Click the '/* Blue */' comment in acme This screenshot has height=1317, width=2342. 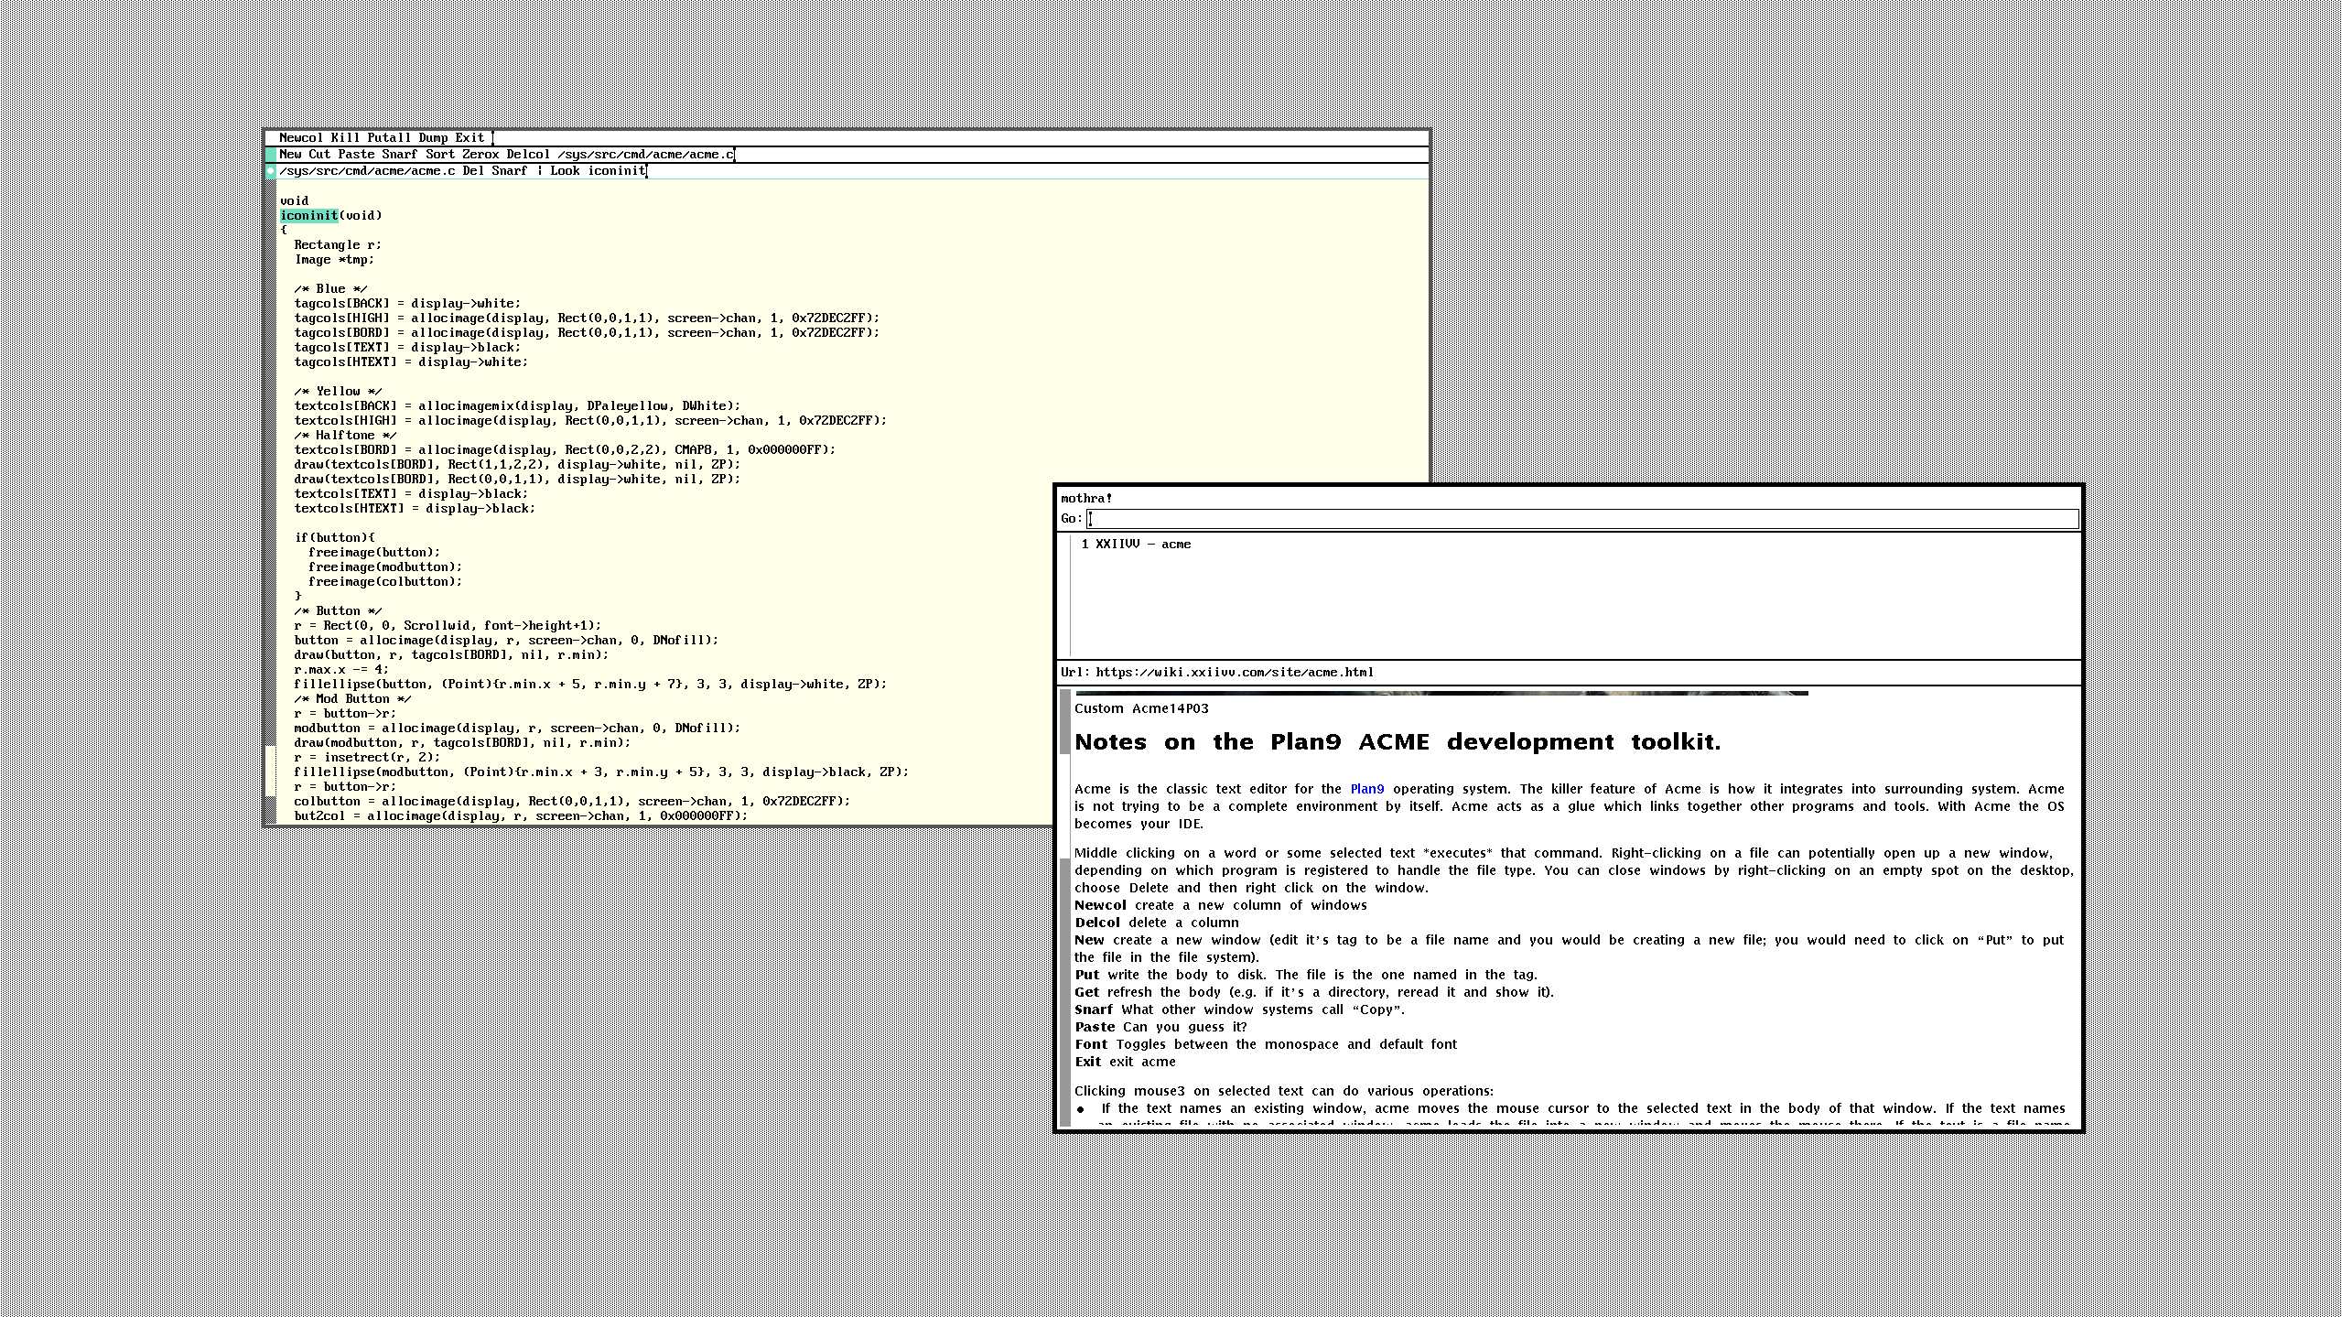click(330, 289)
